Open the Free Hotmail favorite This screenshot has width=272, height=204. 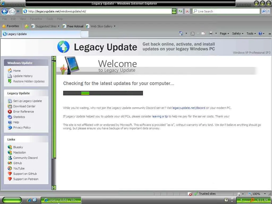[73, 26]
